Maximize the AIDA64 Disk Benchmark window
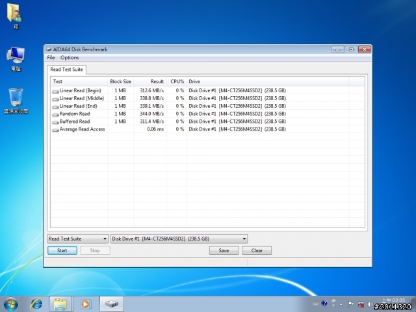The image size is (416, 312). 351,49
